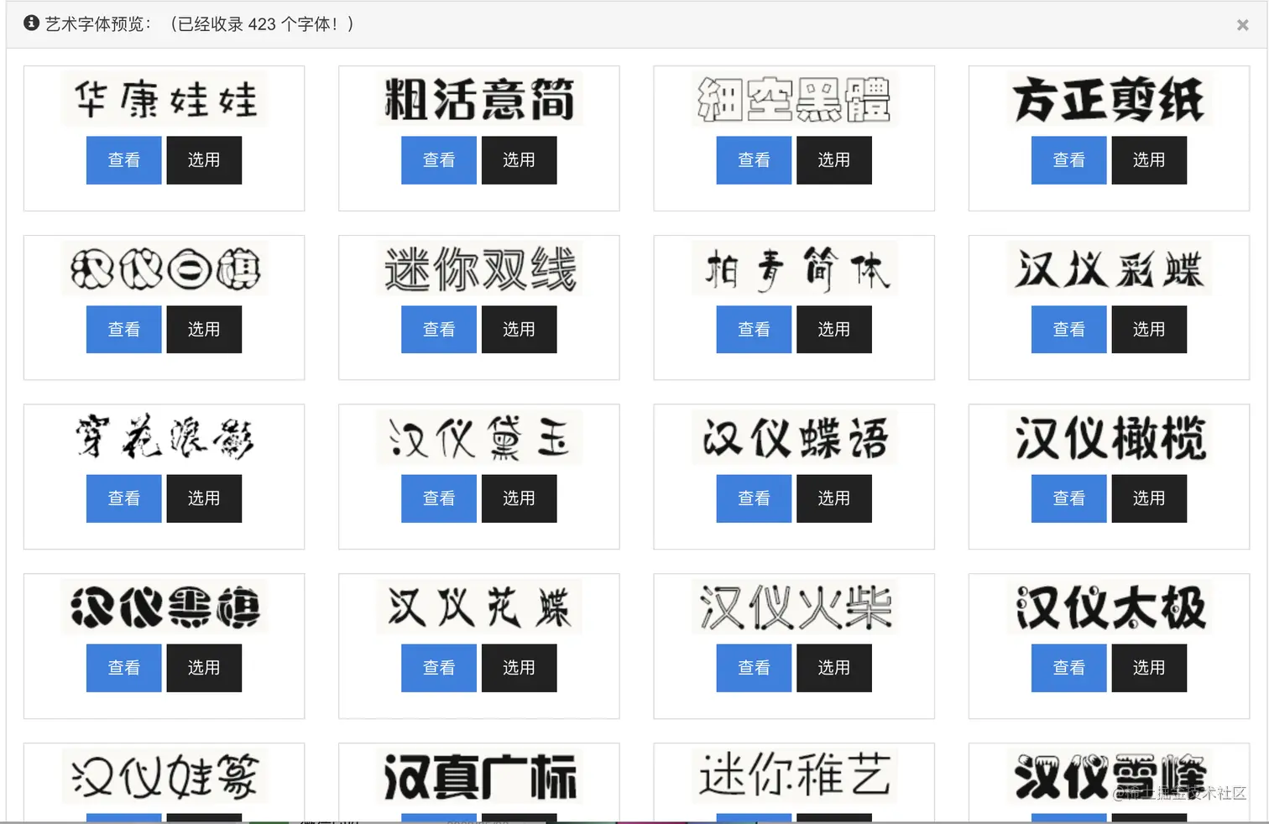View the 汉仪火柴 matchstick font

(x=754, y=668)
